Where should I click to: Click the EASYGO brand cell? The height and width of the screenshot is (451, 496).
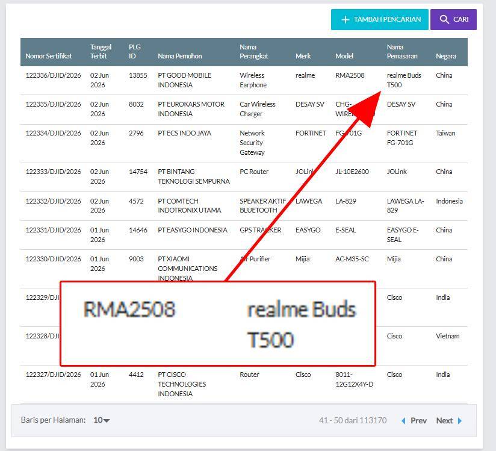point(308,230)
